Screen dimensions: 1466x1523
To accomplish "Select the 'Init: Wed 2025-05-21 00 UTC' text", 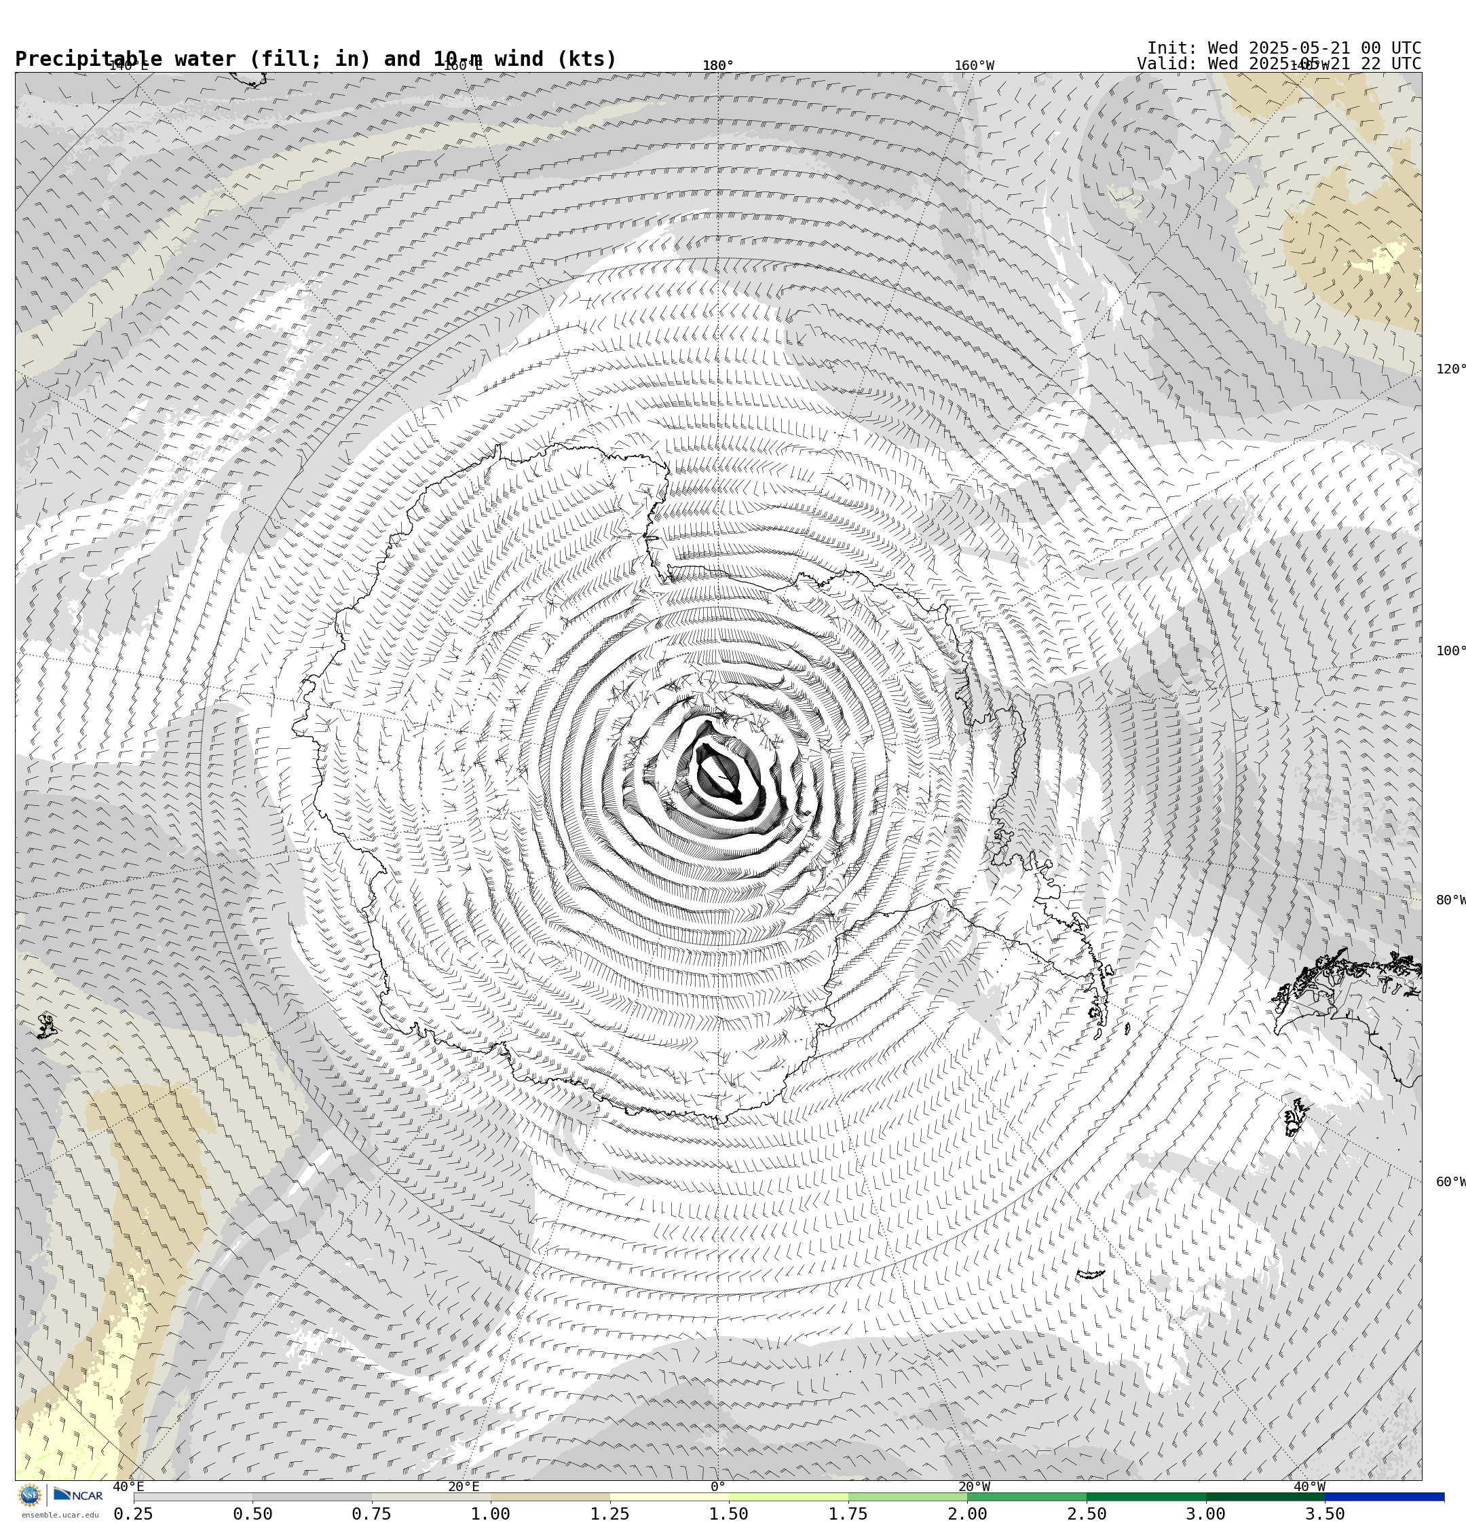I will tap(1284, 48).
